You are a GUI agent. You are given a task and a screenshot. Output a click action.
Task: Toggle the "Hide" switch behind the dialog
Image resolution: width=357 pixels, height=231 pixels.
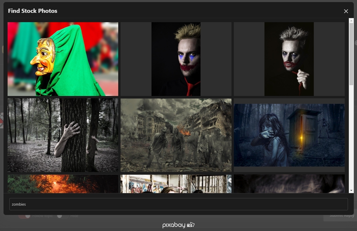coord(62,216)
